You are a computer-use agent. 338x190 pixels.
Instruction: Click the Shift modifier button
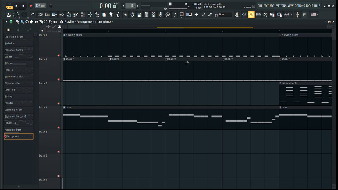[258, 15]
